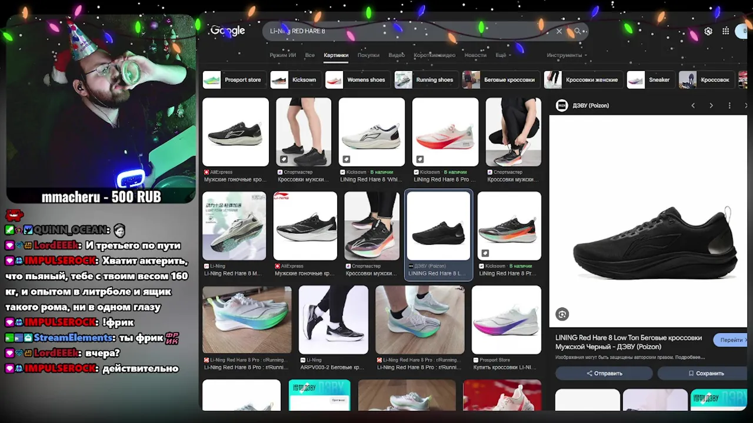Switch to the Покупки tab

(x=368, y=55)
